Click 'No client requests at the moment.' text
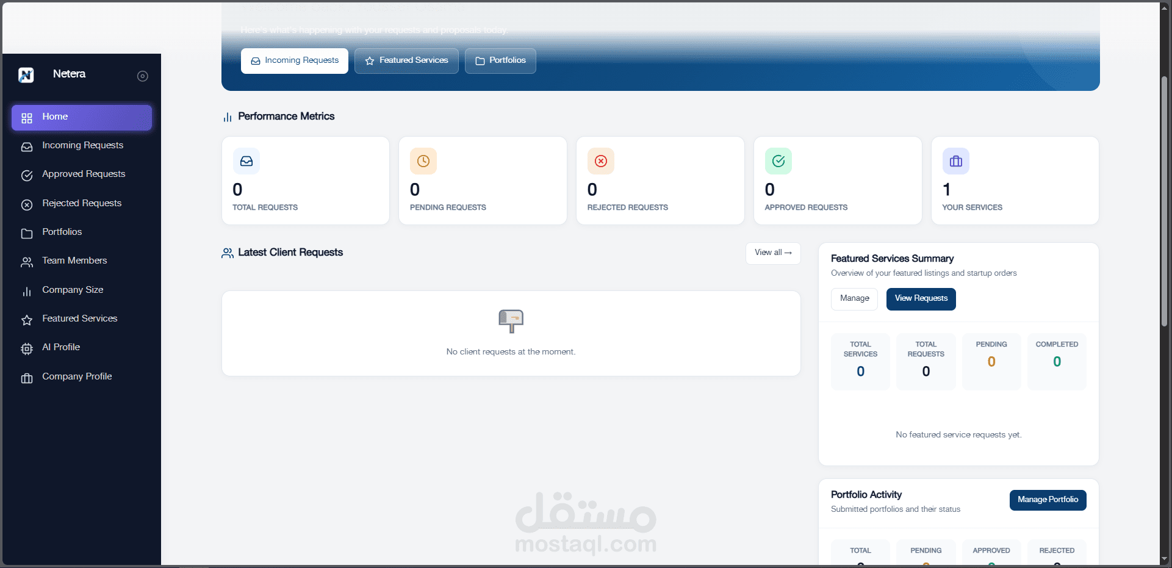This screenshot has height=568, width=1172. [511, 352]
